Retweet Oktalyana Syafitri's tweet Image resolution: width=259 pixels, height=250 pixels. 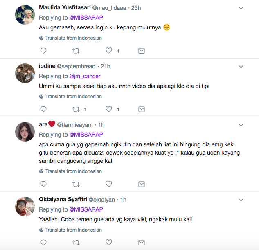click(76, 243)
